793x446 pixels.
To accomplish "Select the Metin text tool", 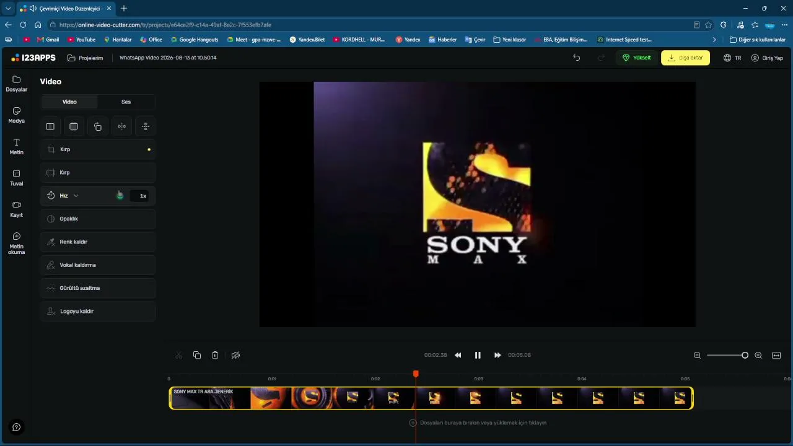I will [17, 147].
